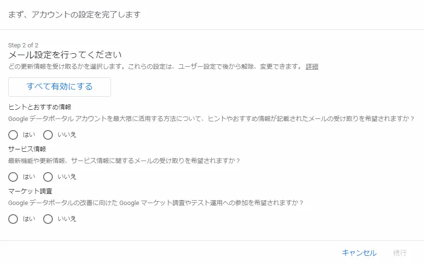Click the メール設定を行ってください heading
The image size is (424, 264).
(x=64, y=55)
